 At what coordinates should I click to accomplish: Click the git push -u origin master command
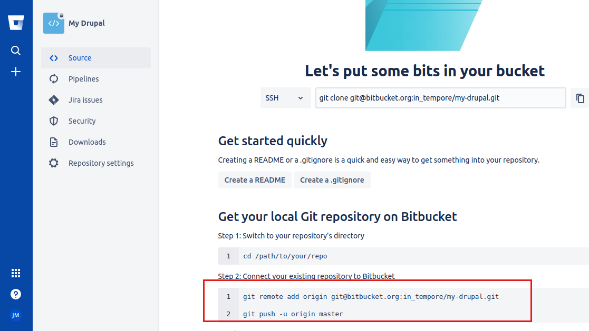293,314
